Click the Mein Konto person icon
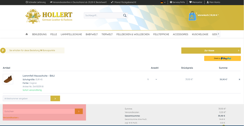 click(208, 2)
